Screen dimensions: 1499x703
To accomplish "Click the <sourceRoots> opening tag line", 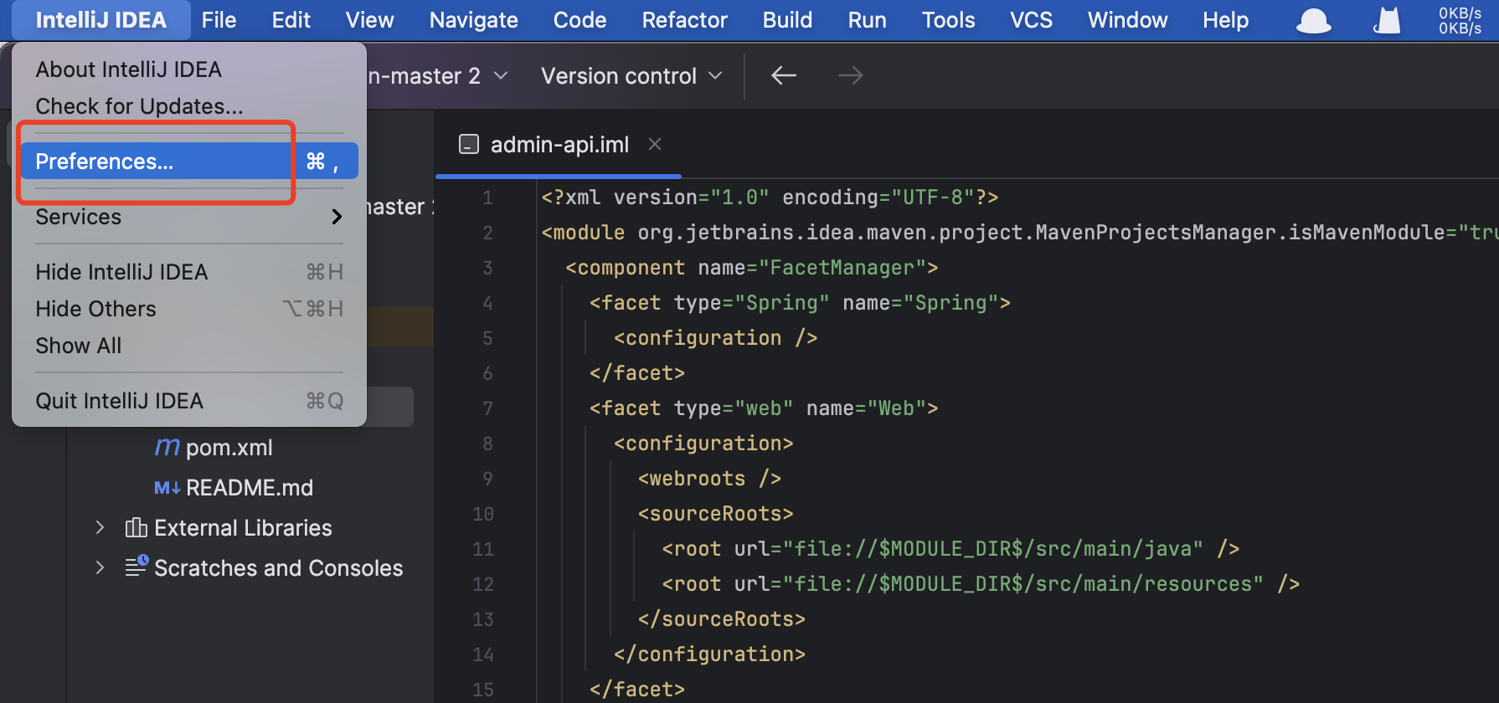I will tap(715, 514).
